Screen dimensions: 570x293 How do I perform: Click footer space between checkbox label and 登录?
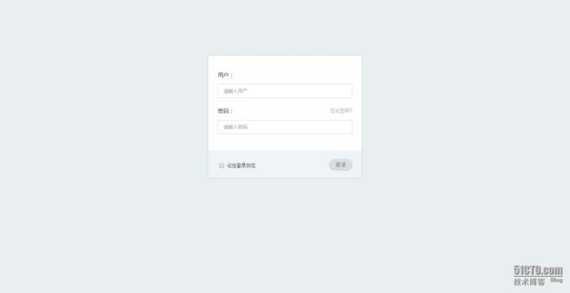point(292,165)
